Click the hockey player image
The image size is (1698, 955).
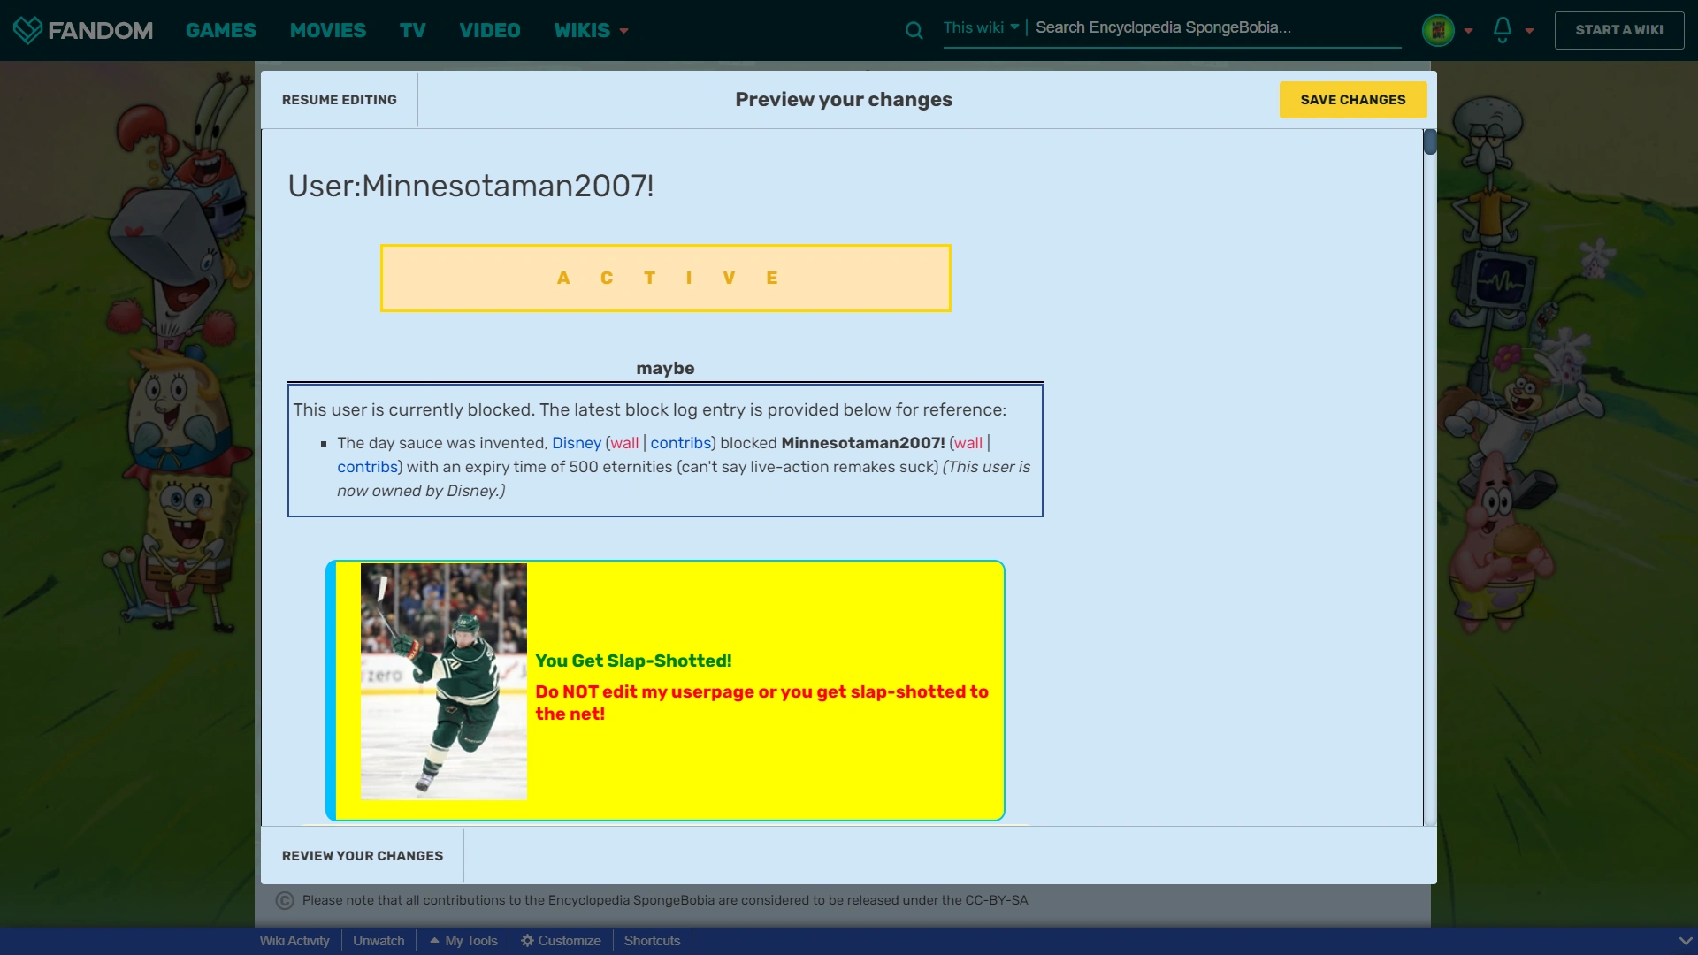(x=443, y=681)
